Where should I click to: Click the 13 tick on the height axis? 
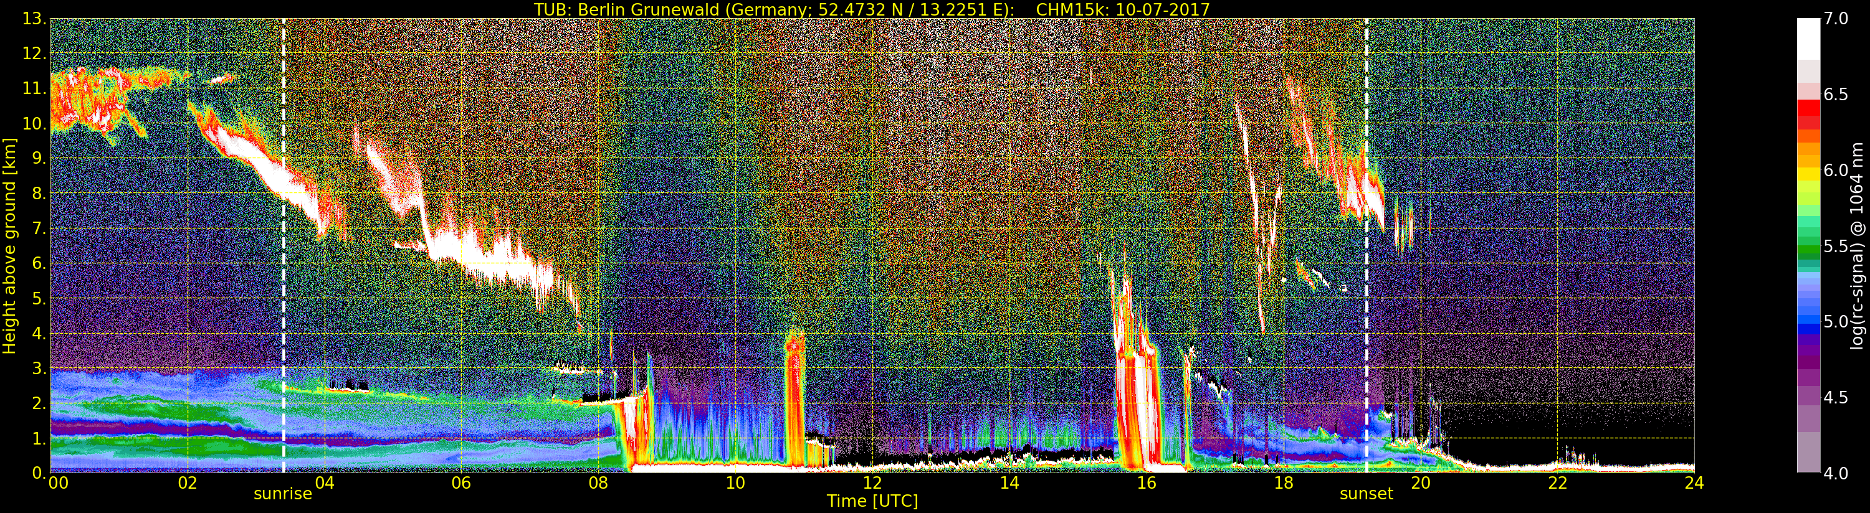pyautogui.click(x=34, y=19)
